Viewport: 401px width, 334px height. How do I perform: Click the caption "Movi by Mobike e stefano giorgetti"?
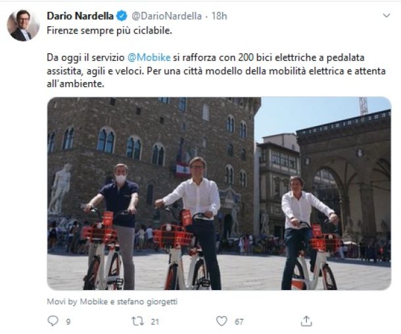point(112,301)
